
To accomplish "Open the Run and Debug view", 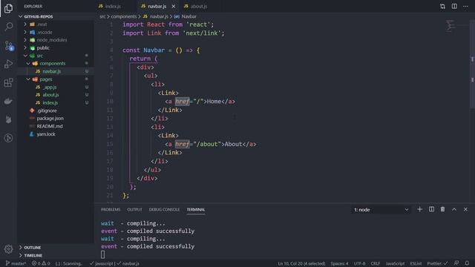I will coord(8,65).
